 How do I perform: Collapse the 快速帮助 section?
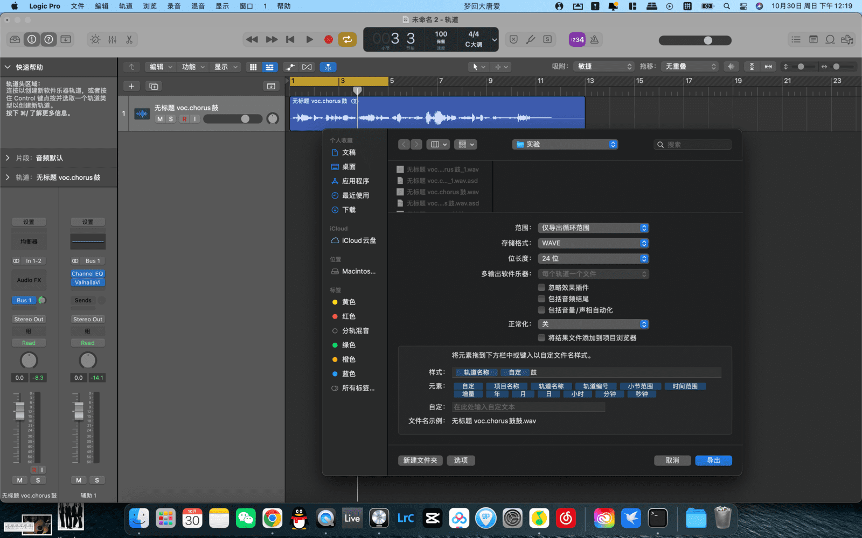[x=8, y=67]
